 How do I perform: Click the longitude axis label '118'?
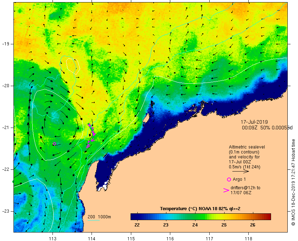(249, 239)
